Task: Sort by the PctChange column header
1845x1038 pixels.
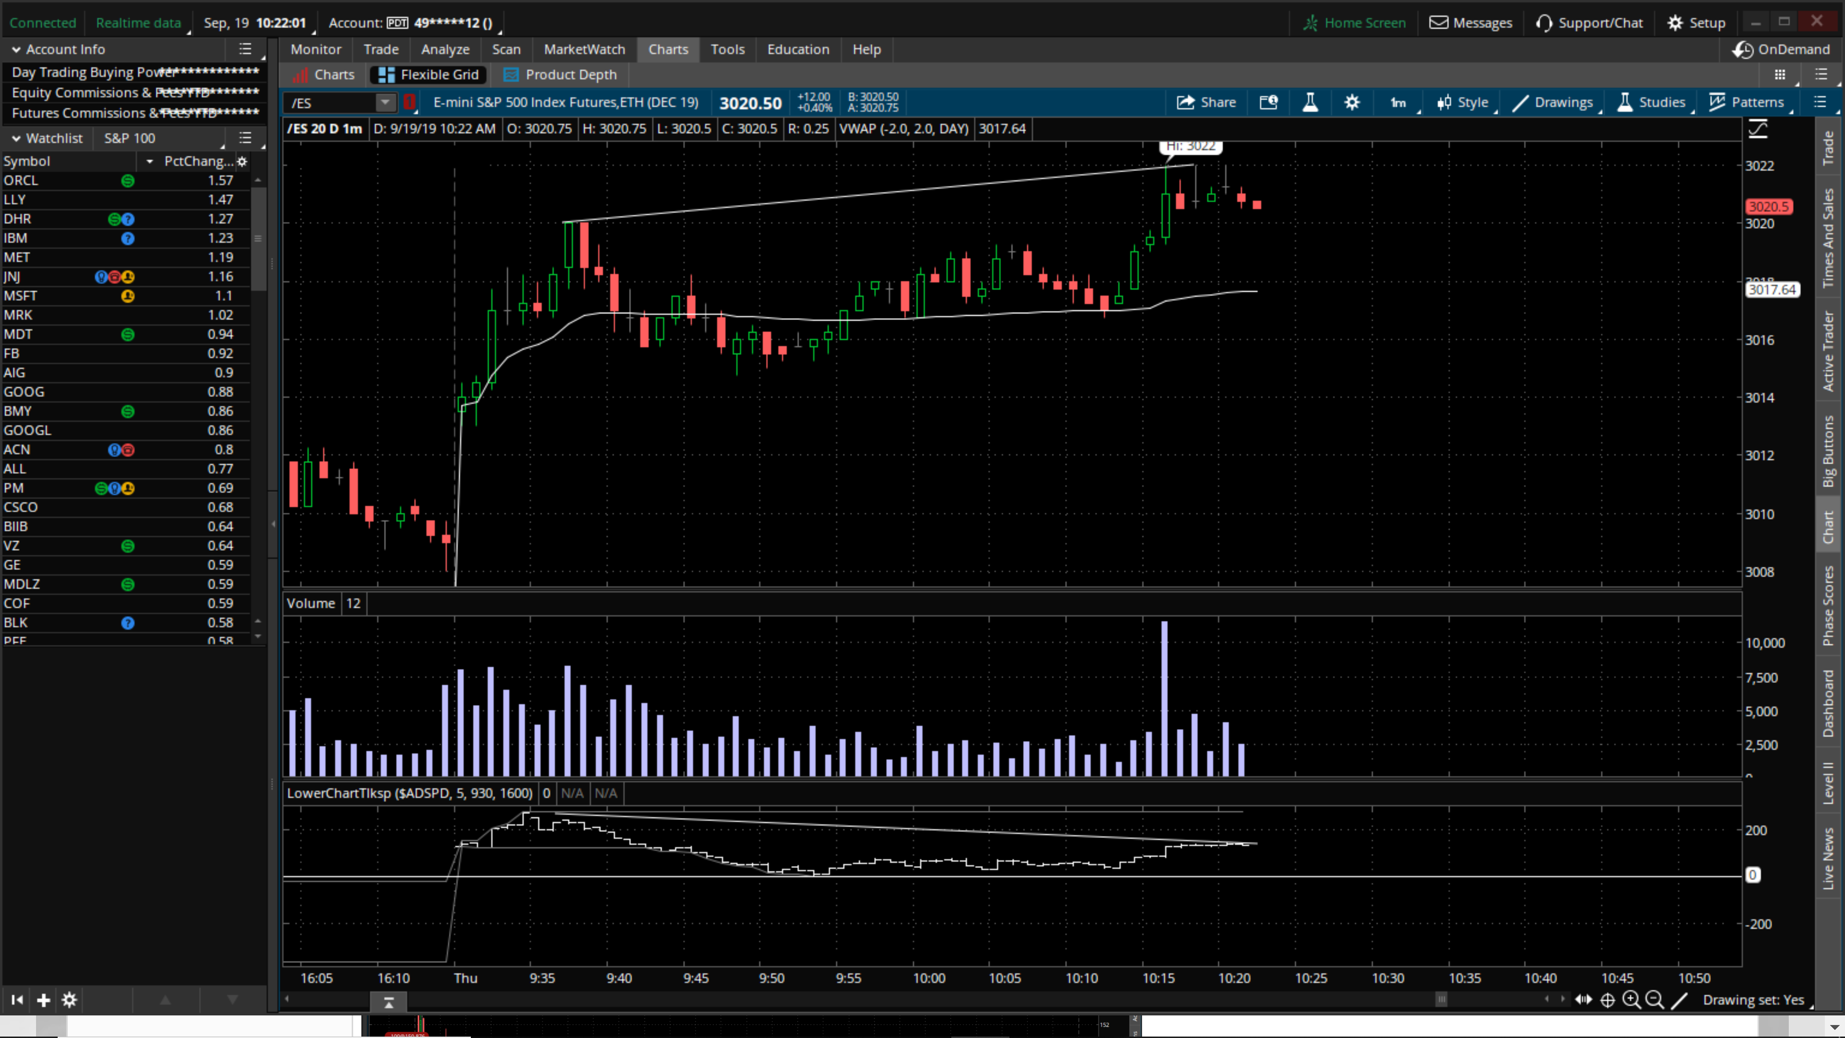Action: 197,161
